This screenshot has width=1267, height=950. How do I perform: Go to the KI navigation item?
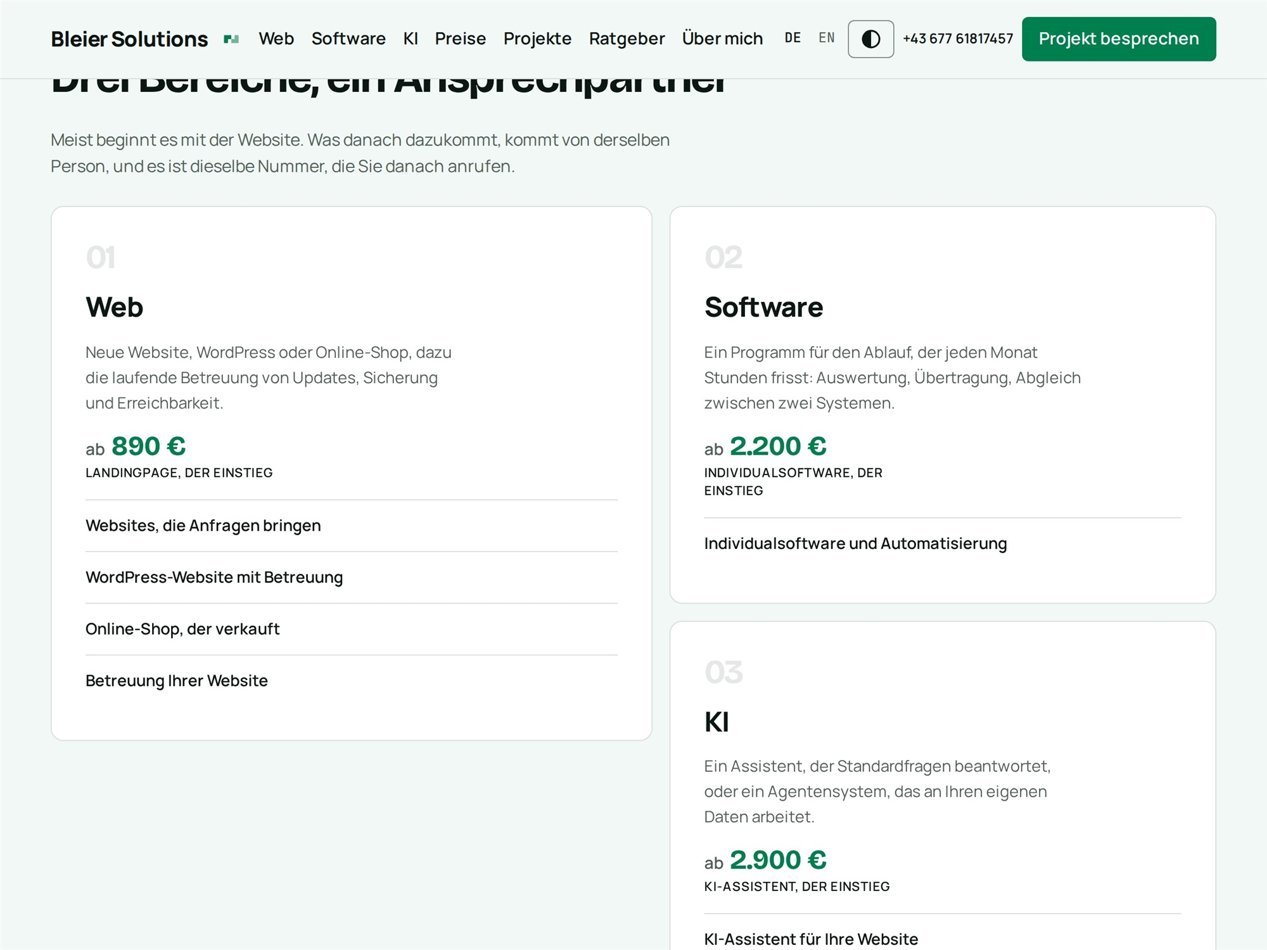pyautogui.click(x=411, y=39)
